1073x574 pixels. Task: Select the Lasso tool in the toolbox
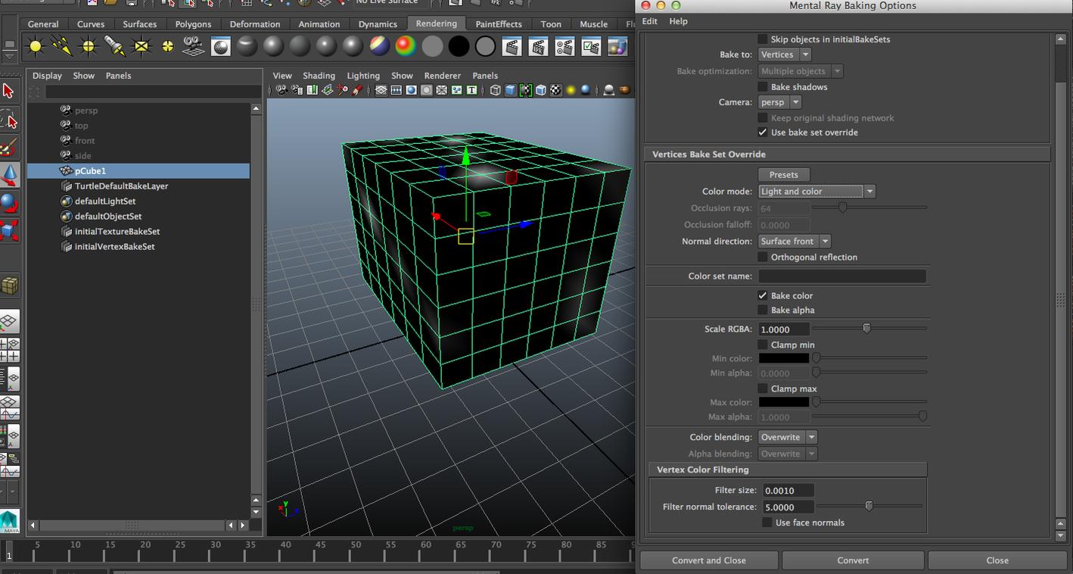9,120
